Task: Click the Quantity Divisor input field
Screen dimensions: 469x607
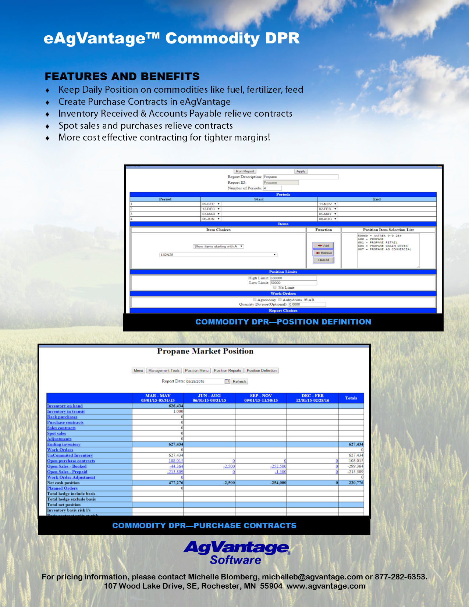Action: coord(307,304)
